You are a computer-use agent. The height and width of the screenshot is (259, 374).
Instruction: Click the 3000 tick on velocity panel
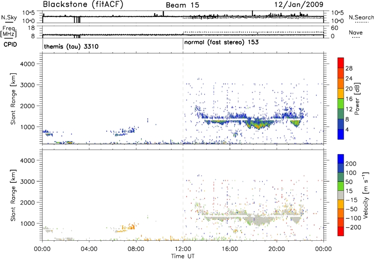pyautogui.click(x=28, y=181)
